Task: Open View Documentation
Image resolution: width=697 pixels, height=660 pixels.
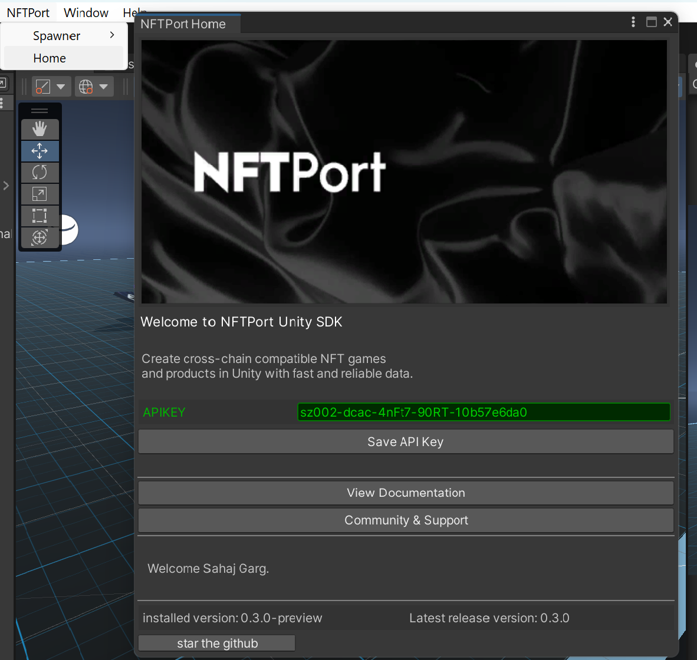Action: pos(406,493)
